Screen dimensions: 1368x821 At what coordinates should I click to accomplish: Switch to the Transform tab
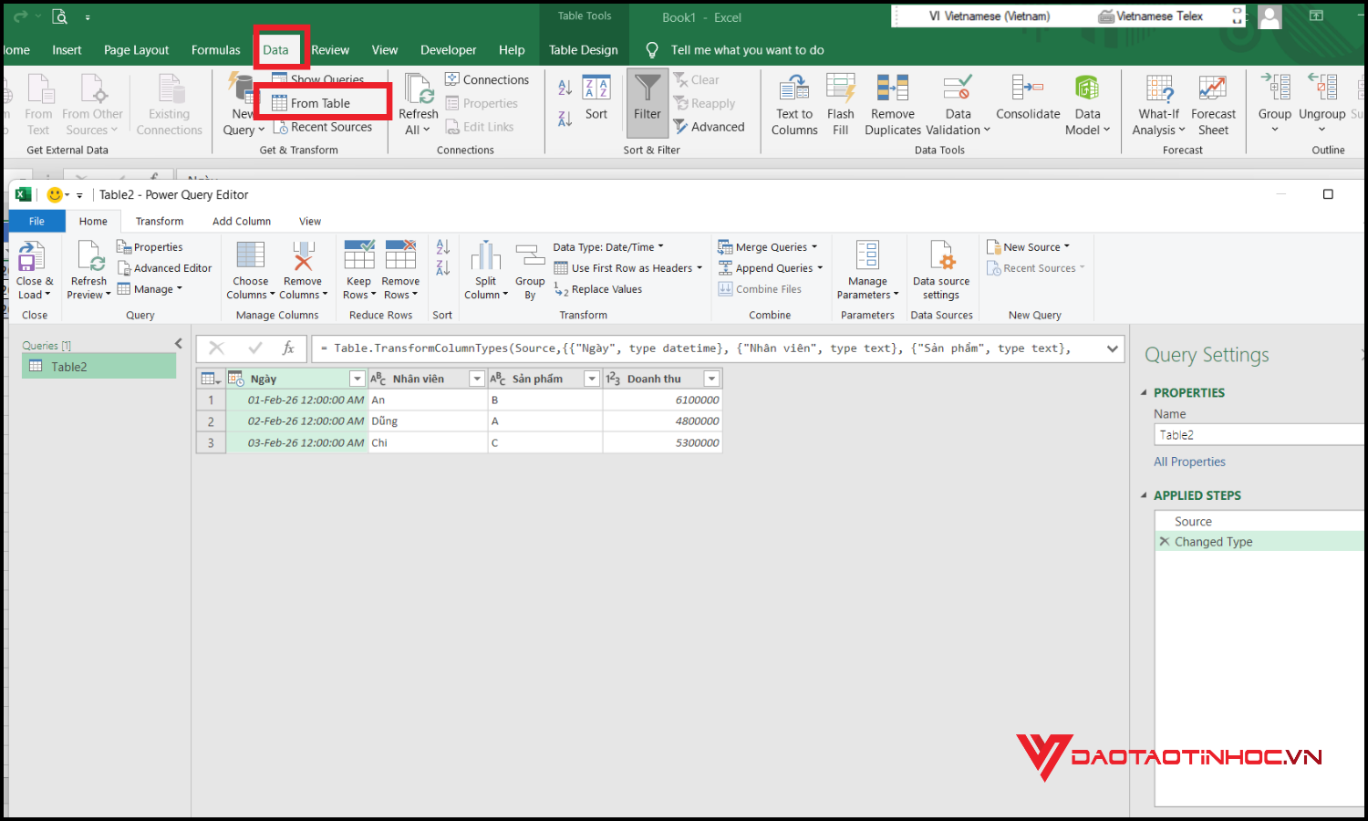159,221
